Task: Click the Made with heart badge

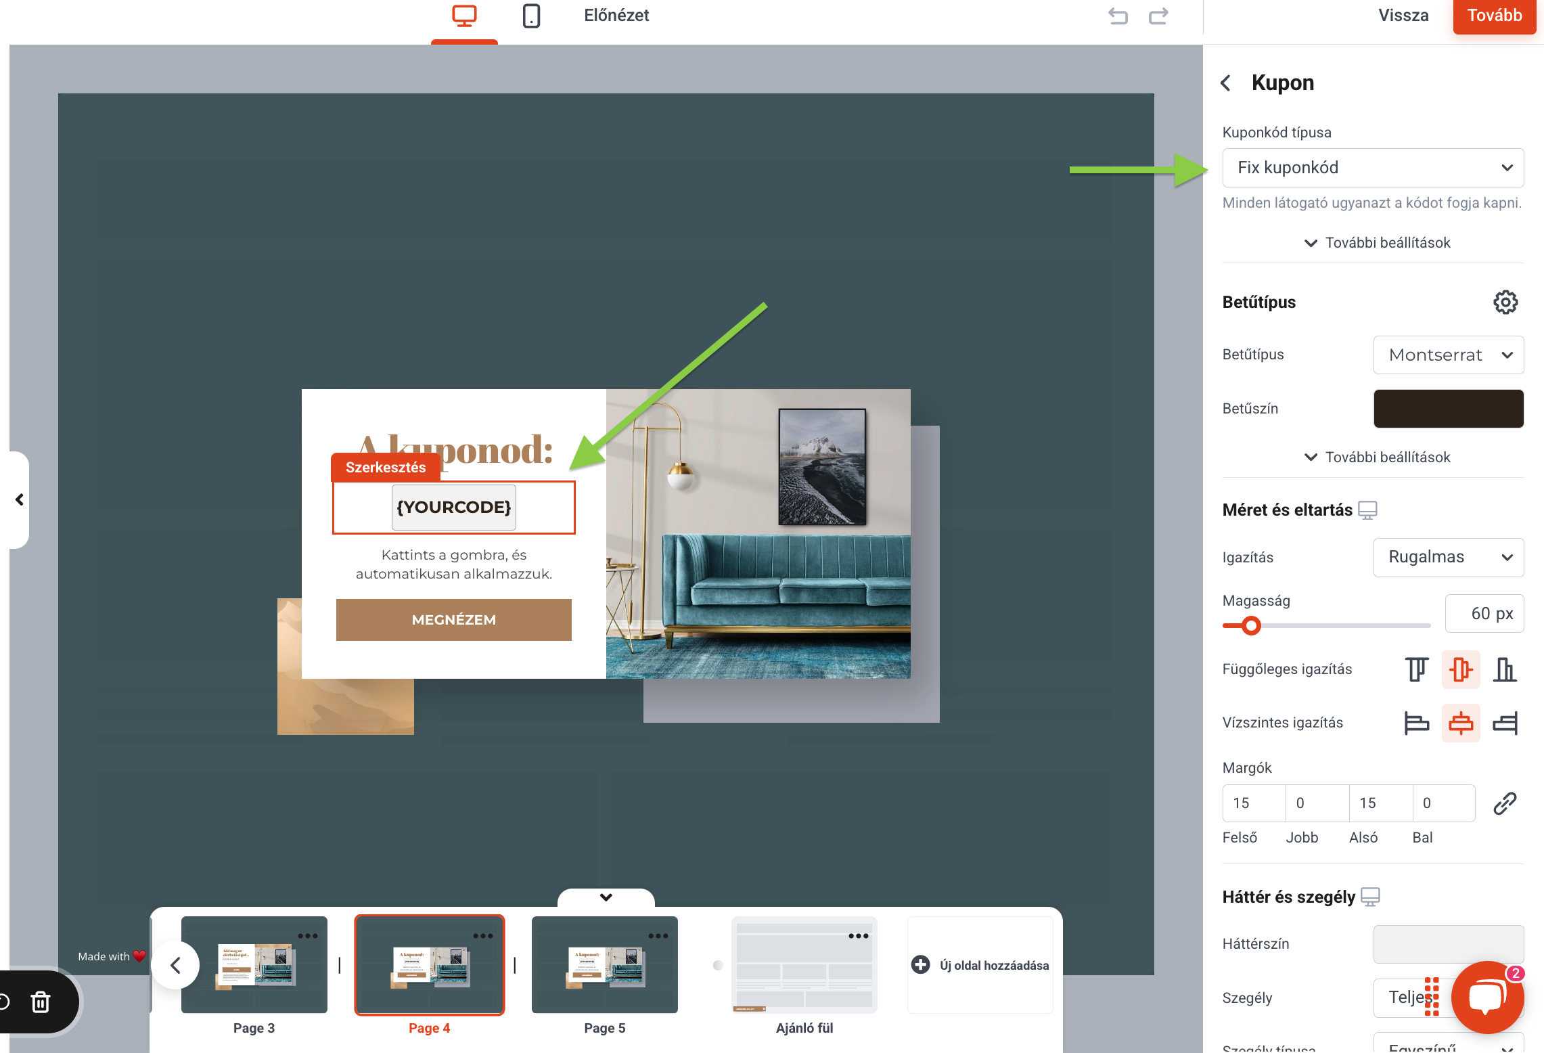Action: [x=112, y=956]
